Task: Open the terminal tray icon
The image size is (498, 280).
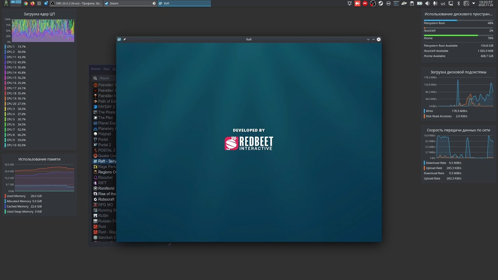Action: 396,3
